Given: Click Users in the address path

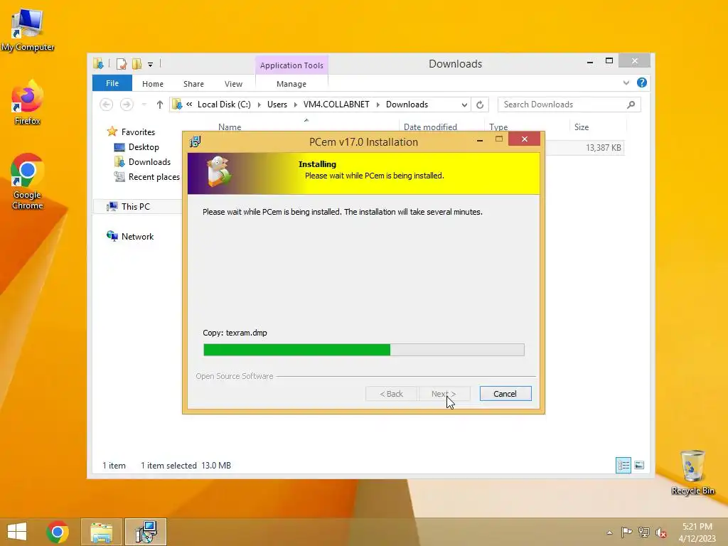Looking at the screenshot, I should pyautogui.click(x=277, y=105).
